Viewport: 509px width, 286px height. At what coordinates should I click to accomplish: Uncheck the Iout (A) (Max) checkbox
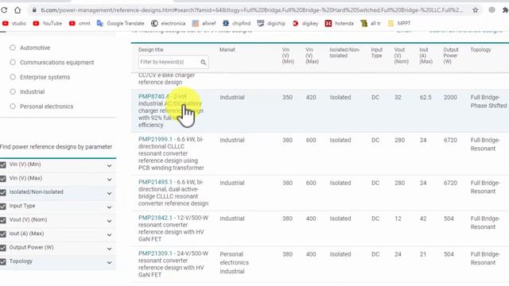pos(3,234)
